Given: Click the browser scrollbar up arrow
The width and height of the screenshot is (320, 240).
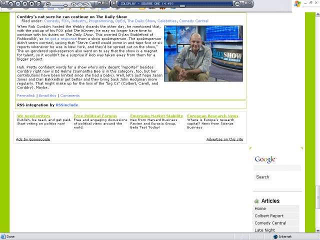Looking at the screenshot, I should click(318, 14).
